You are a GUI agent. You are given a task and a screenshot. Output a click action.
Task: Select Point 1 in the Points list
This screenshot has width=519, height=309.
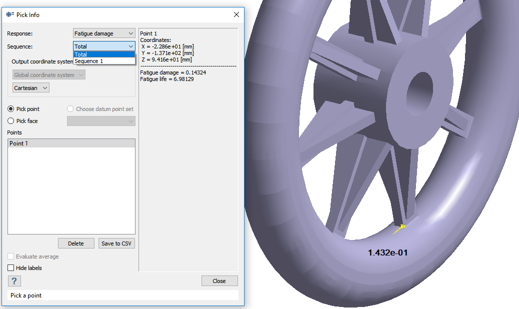point(71,143)
